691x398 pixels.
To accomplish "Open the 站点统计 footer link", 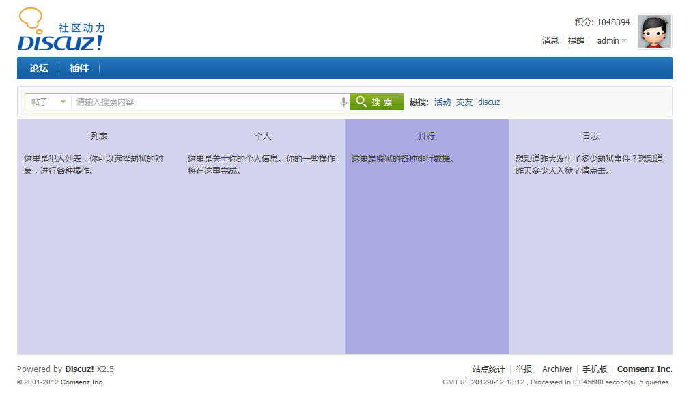I will click(x=489, y=369).
